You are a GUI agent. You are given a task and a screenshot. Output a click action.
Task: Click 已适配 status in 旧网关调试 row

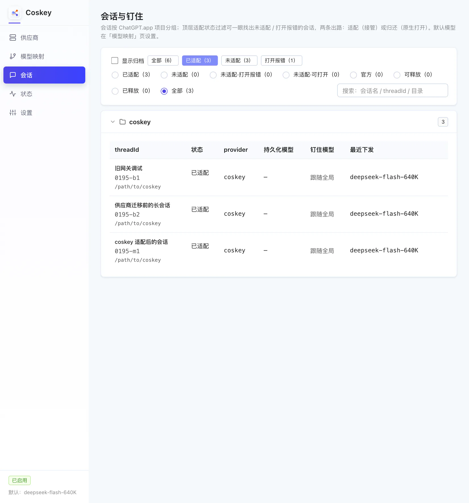(200, 173)
